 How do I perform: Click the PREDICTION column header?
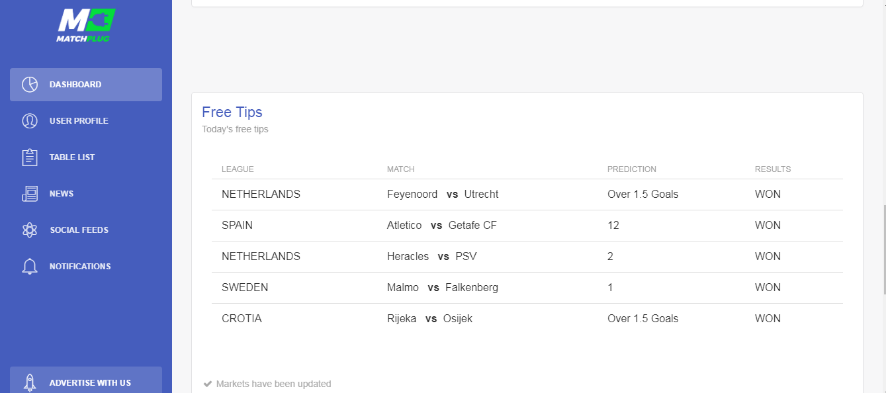[x=632, y=169]
